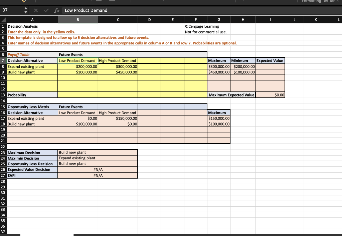Click the Name Box up arrow
Image resolution: width=342 pixels, height=236 pixels.
25,8
